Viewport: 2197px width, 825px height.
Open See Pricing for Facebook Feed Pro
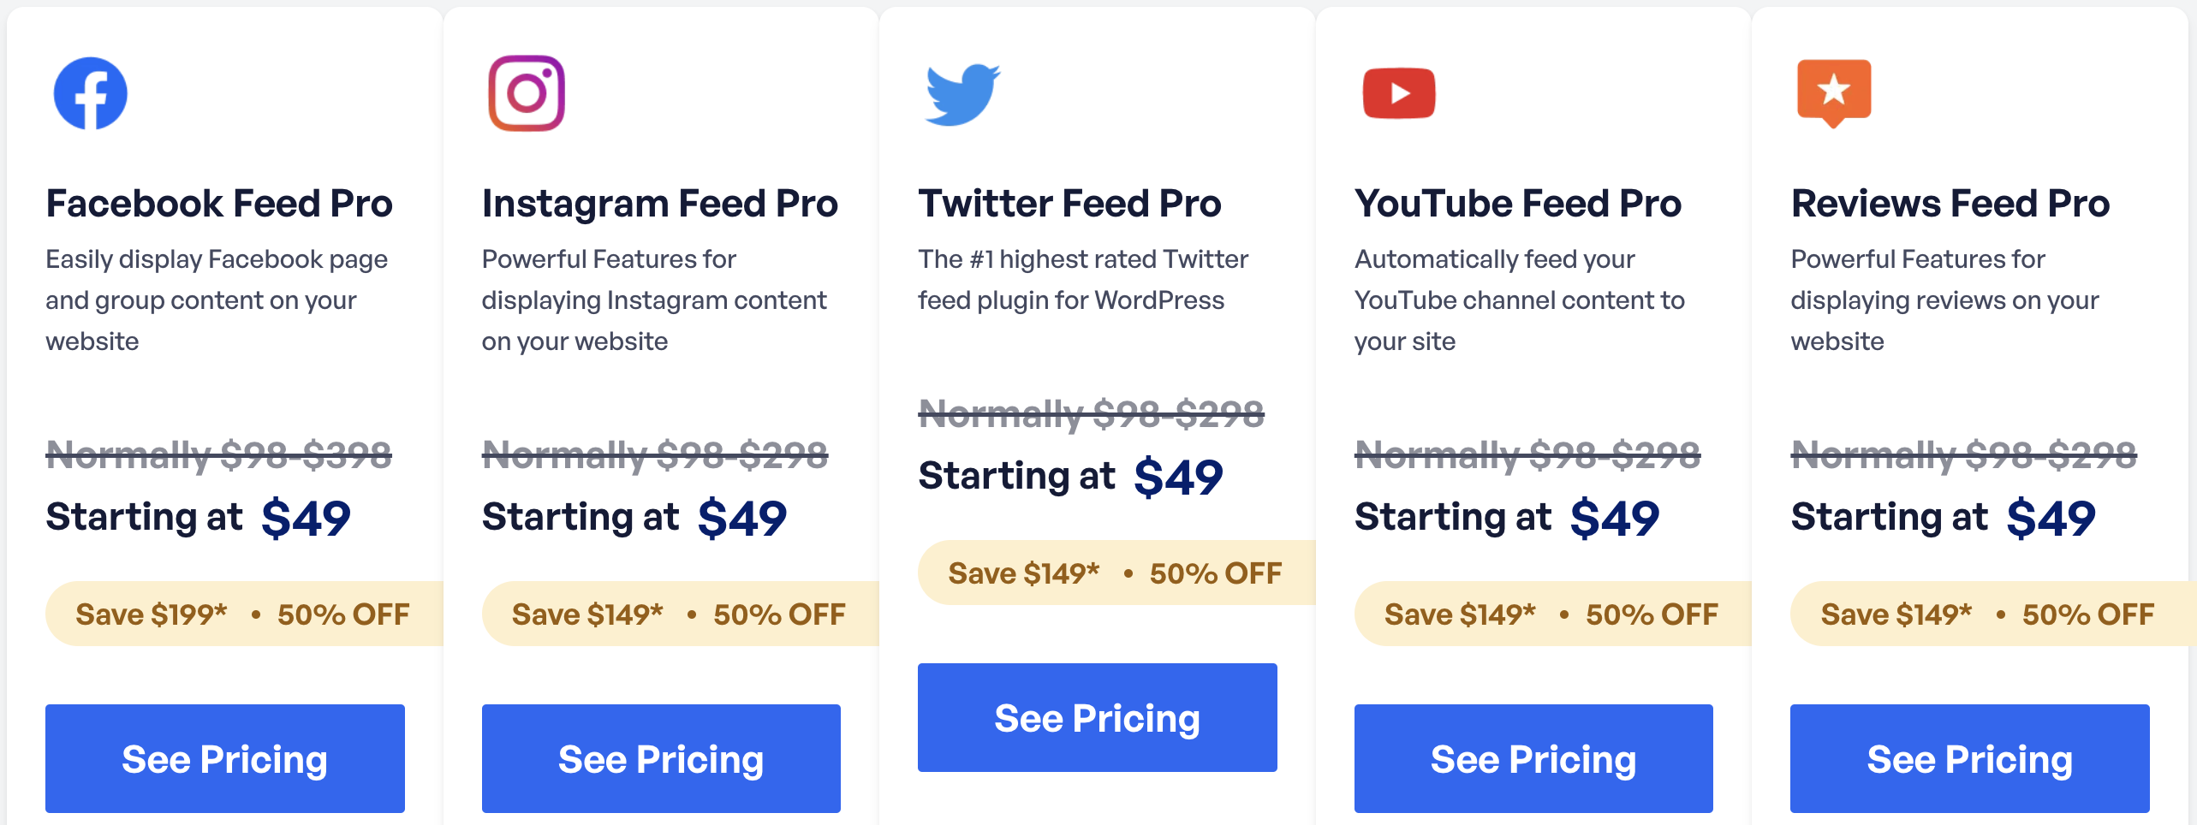pyautogui.click(x=225, y=758)
